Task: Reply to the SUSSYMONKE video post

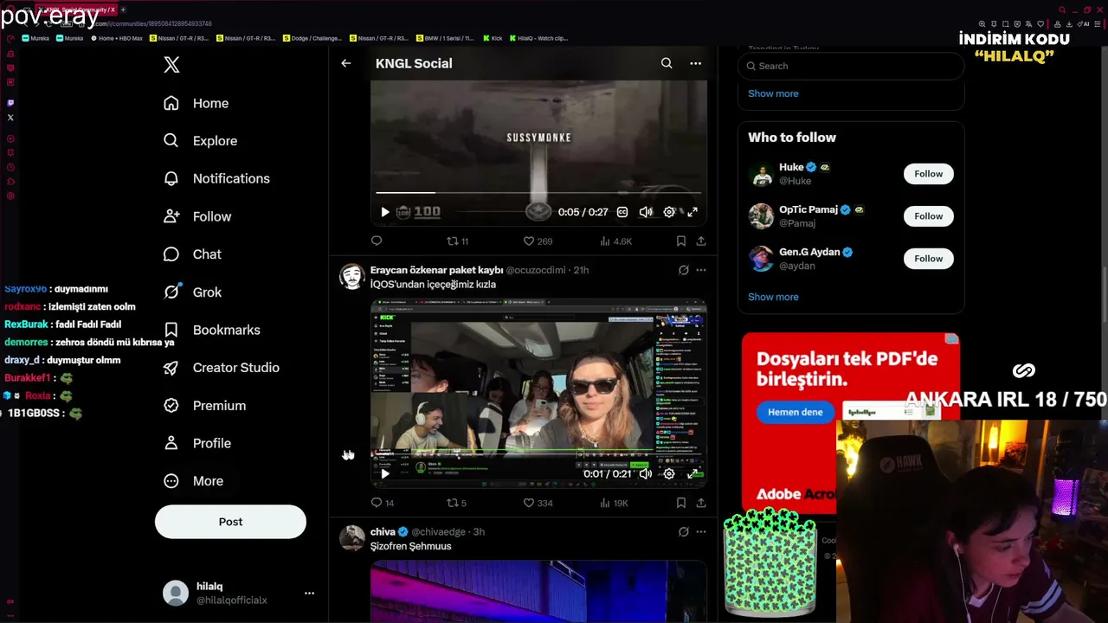Action: 377,241
